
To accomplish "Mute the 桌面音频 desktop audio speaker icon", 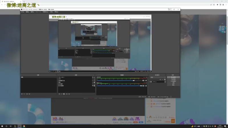I will [x=143, y=80].
